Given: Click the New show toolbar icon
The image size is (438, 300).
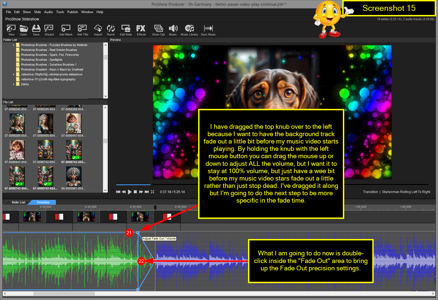Looking at the screenshot, I should point(11,30).
